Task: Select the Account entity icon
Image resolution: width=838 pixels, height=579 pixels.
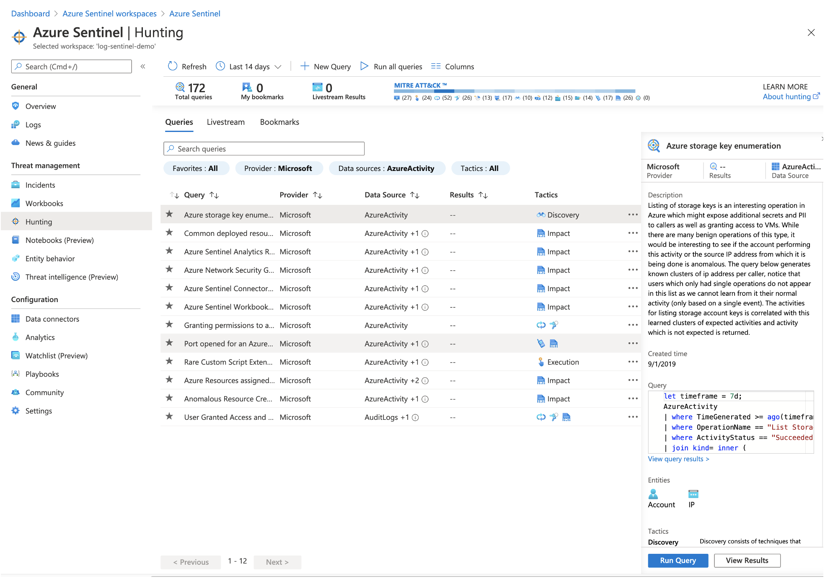Action: click(653, 494)
